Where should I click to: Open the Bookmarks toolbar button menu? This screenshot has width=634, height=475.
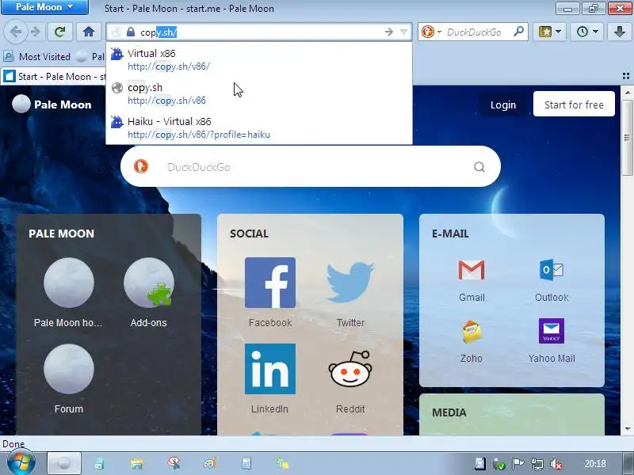coord(549,32)
